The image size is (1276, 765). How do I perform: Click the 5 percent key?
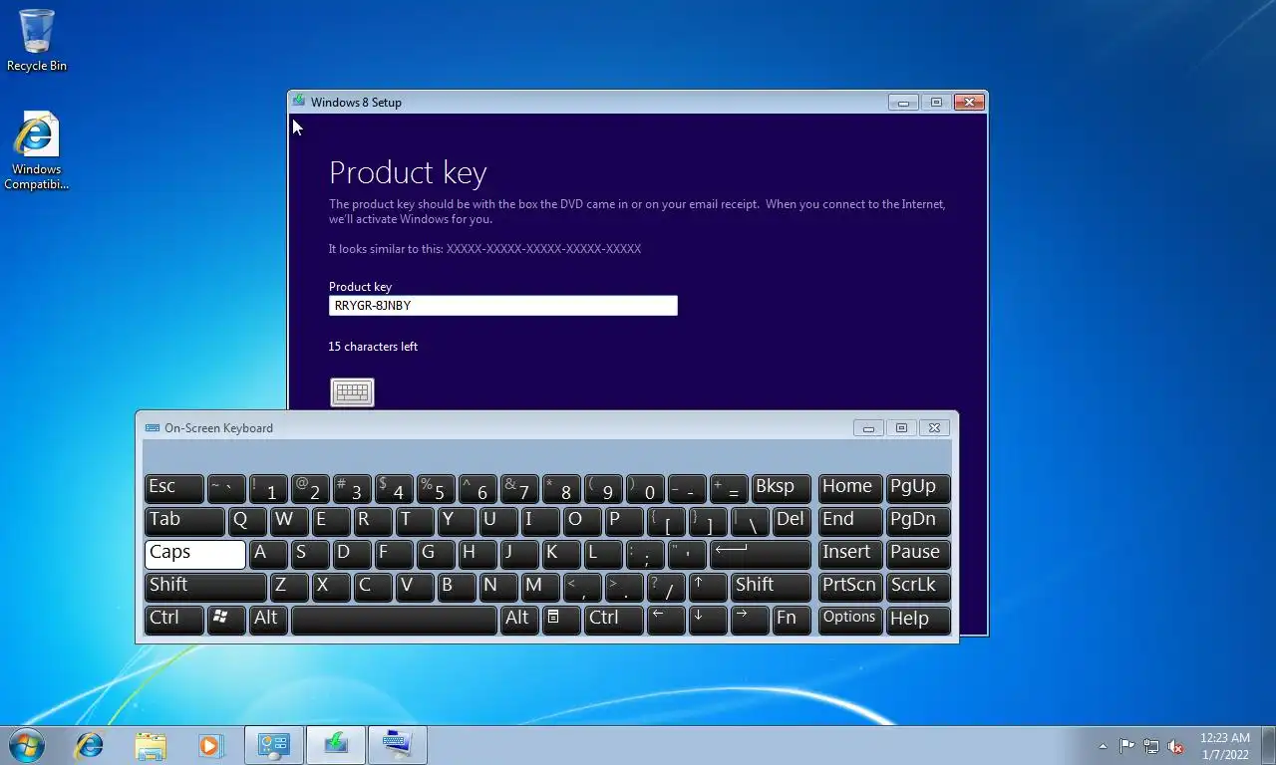click(436, 488)
